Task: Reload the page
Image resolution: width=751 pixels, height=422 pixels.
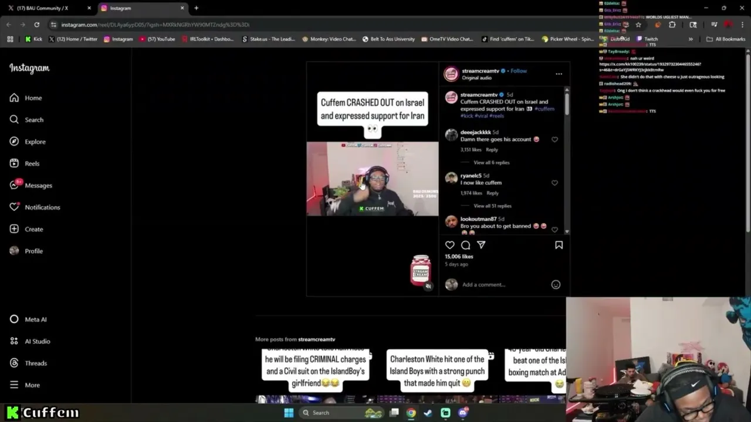Action: [x=36, y=25]
